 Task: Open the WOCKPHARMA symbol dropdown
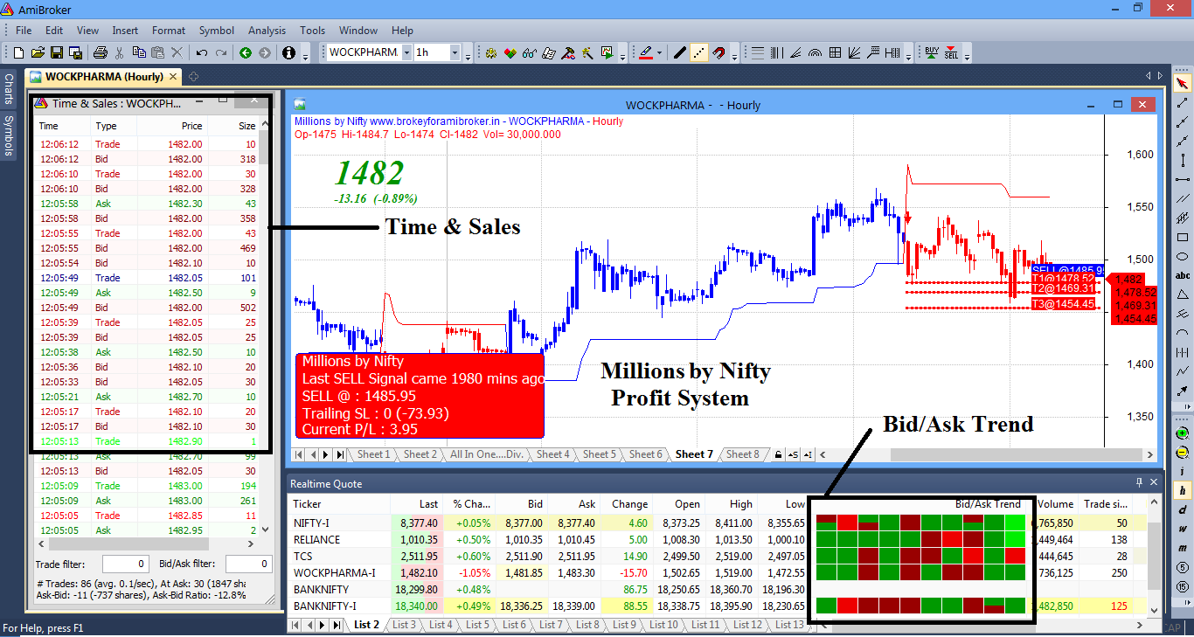click(x=406, y=52)
